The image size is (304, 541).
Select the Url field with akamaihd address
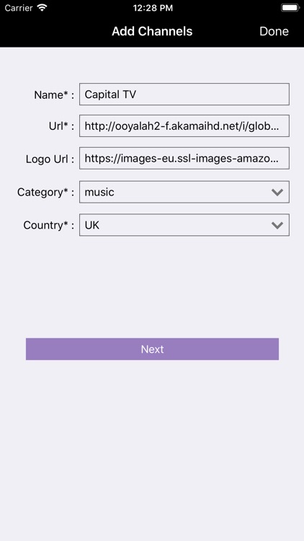[184, 126]
